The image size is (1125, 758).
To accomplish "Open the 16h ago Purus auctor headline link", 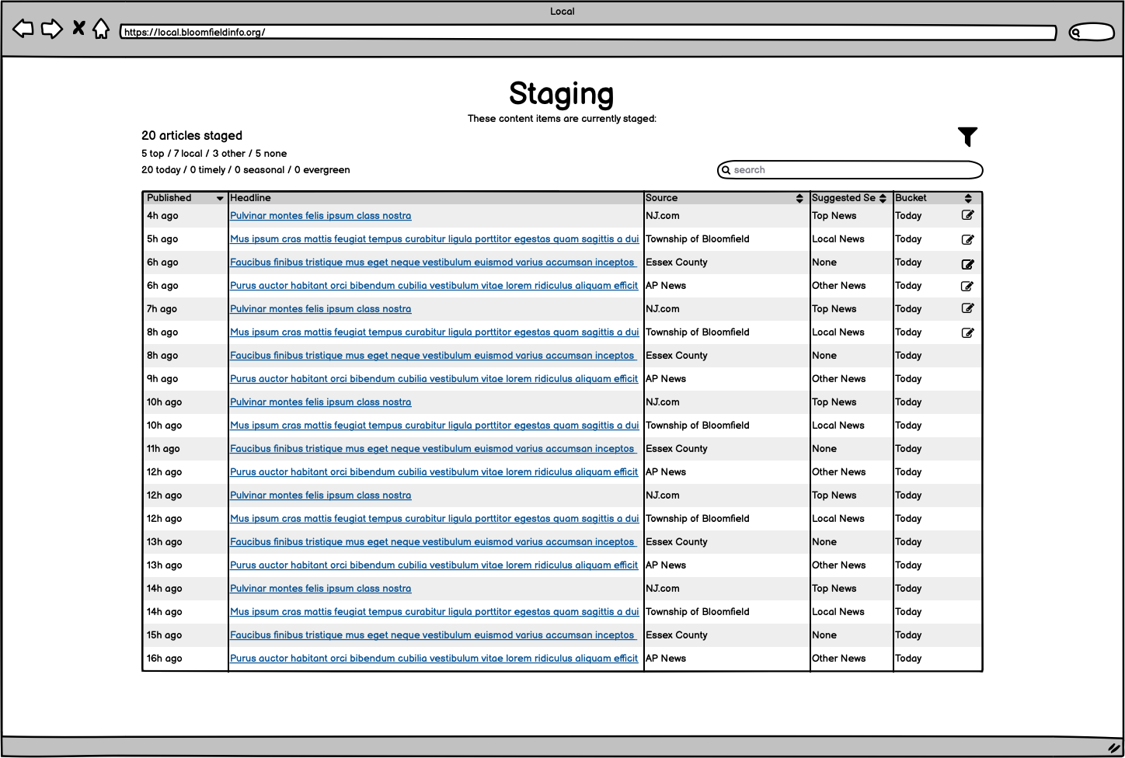I will [434, 659].
